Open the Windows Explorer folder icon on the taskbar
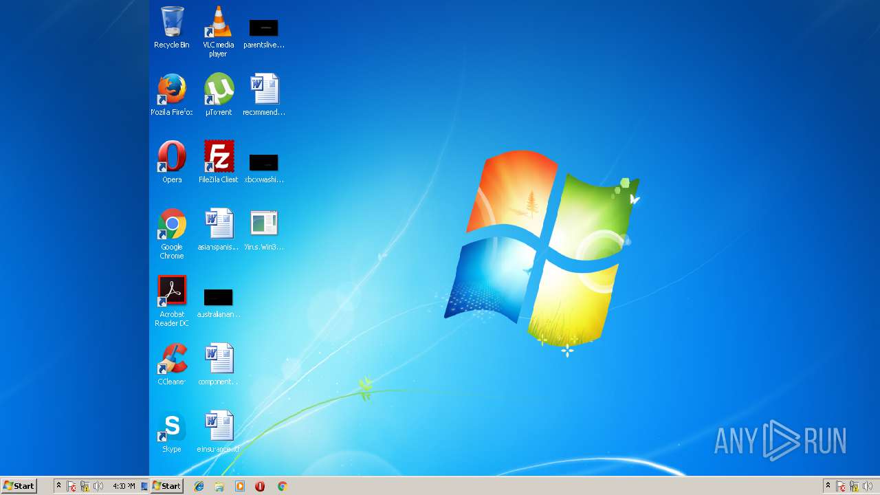 point(219,486)
